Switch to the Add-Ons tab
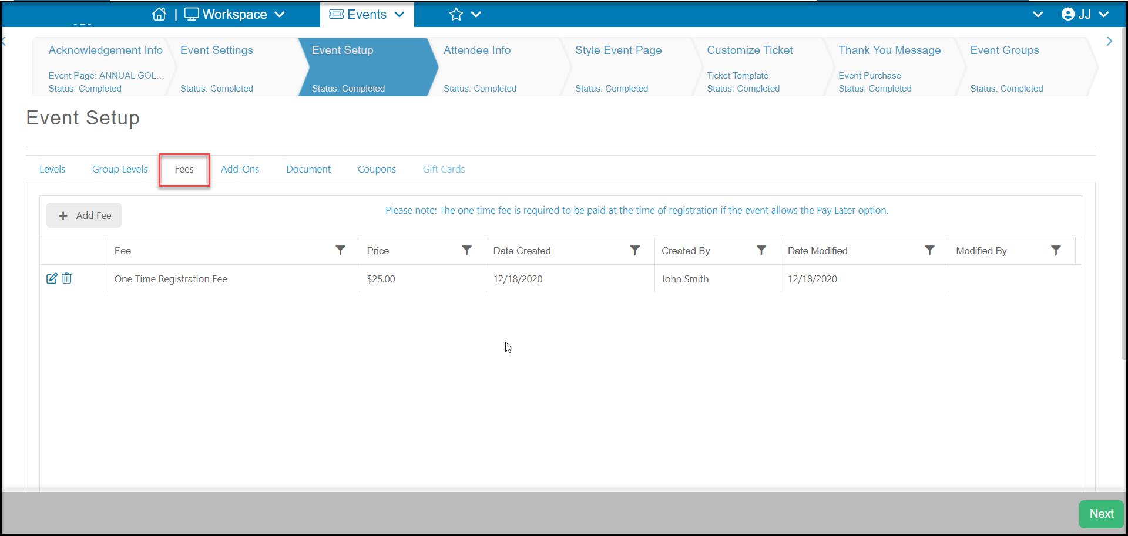 (x=240, y=169)
